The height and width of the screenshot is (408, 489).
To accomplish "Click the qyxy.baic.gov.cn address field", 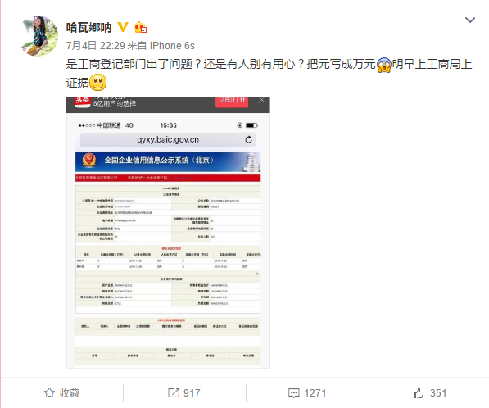I will (168, 139).
